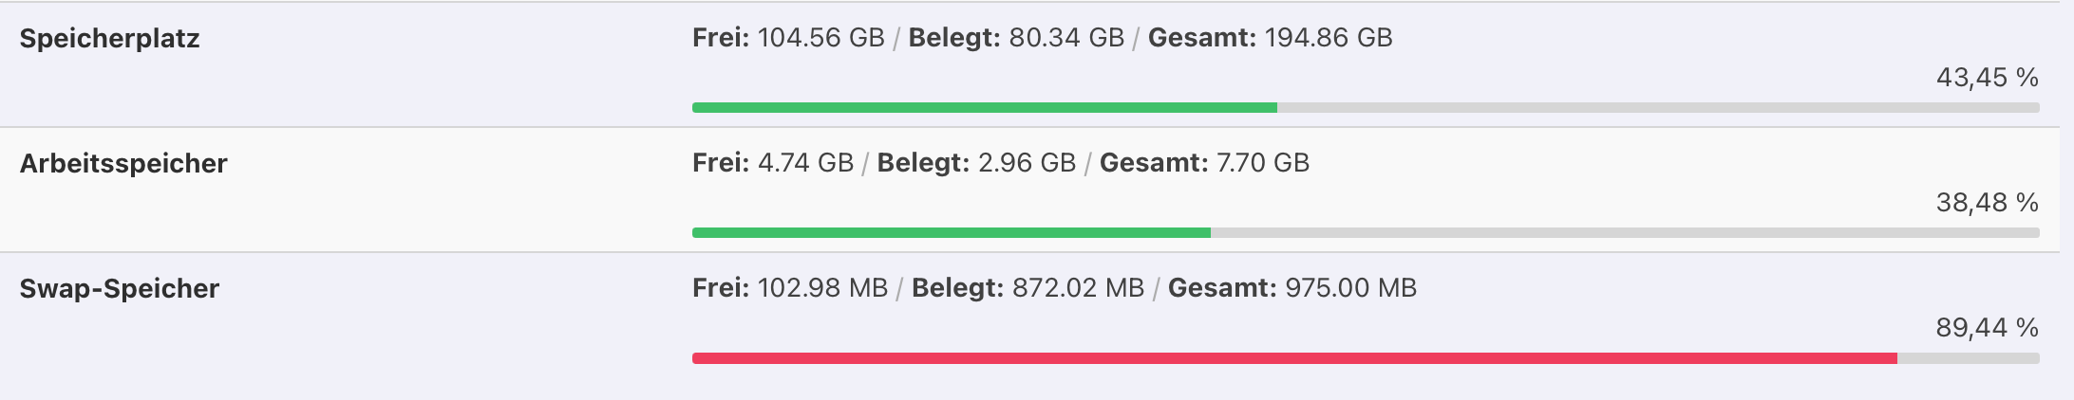Click the total disk space value 194.86 GB
The width and height of the screenshot is (2074, 400).
tap(1329, 38)
